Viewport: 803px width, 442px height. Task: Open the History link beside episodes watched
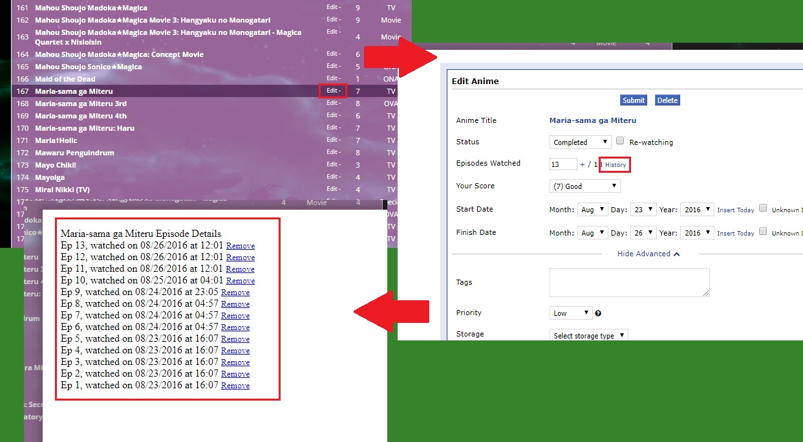tap(615, 165)
